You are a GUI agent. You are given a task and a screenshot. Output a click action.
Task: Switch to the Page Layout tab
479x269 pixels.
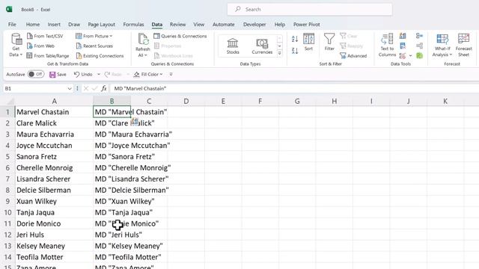point(102,25)
